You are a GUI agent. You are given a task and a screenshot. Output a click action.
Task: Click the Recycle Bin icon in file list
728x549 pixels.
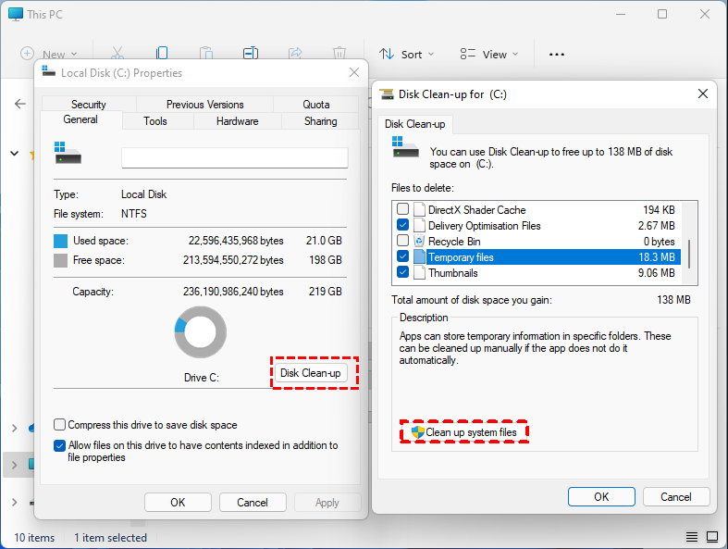pyautogui.click(x=419, y=242)
